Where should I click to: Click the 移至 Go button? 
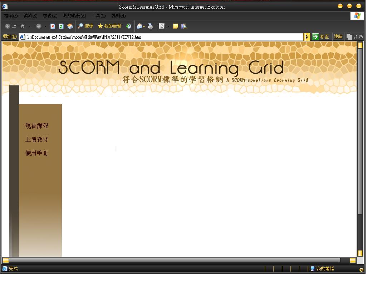(x=320, y=37)
